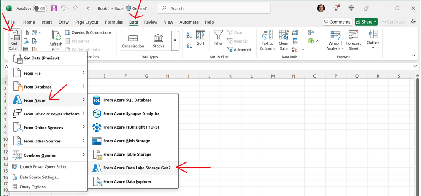Viewport: 421px width, 196px height.
Task: Choose From Azure Data Lake Storage Gen2
Action: (133, 168)
